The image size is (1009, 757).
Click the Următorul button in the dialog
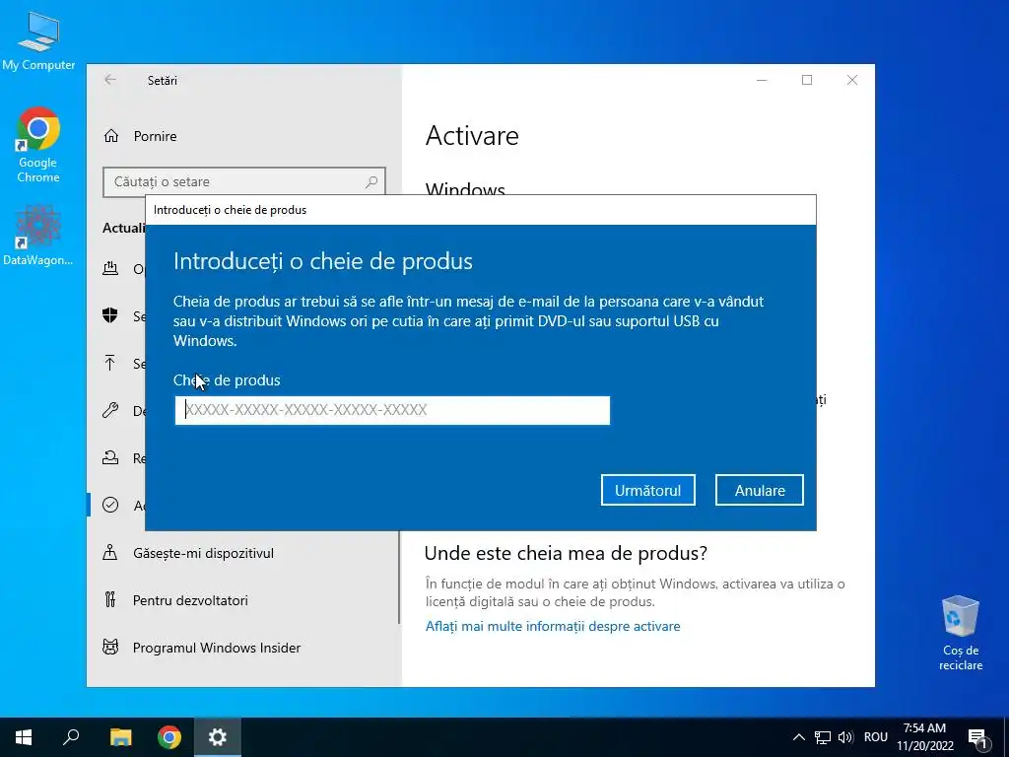pyautogui.click(x=648, y=490)
